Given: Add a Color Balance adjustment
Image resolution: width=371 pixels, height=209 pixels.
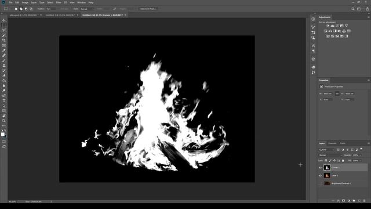Looking at the screenshot, I should tap(330, 31).
